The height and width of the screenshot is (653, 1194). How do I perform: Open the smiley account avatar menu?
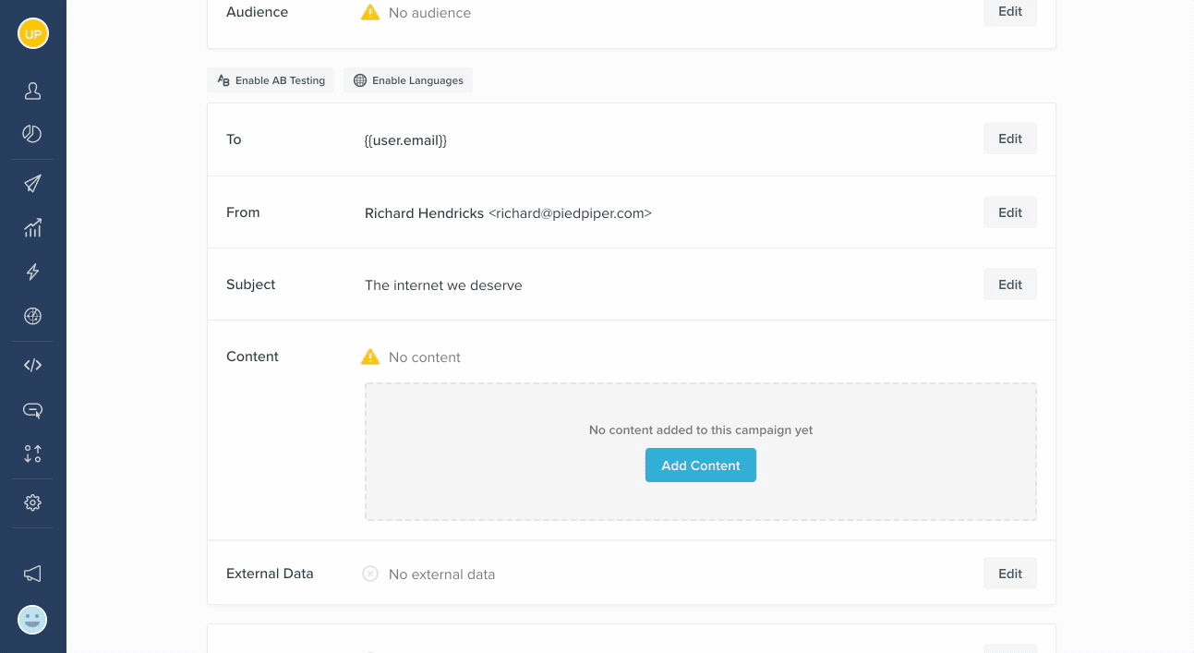click(32, 619)
